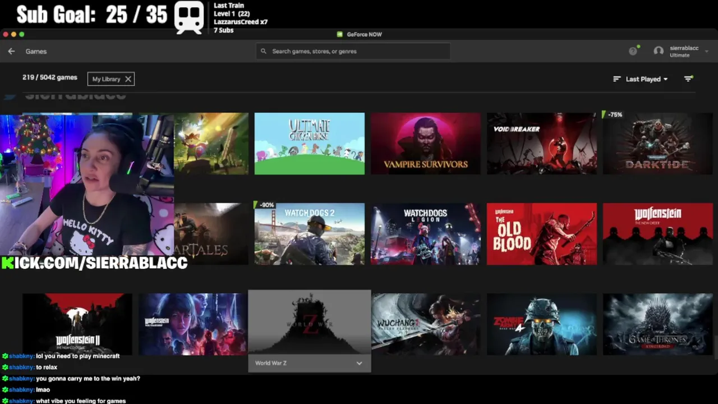718x404 pixels.
Task: Open Wolfenstein The New Order tile
Action: tap(658, 234)
